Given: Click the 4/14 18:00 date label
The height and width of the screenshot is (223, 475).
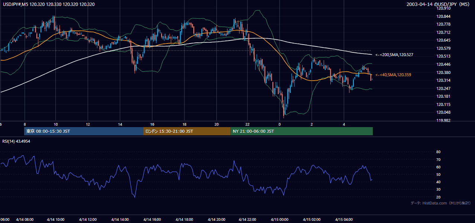Looking at the screenshot, I should coord(184,219).
